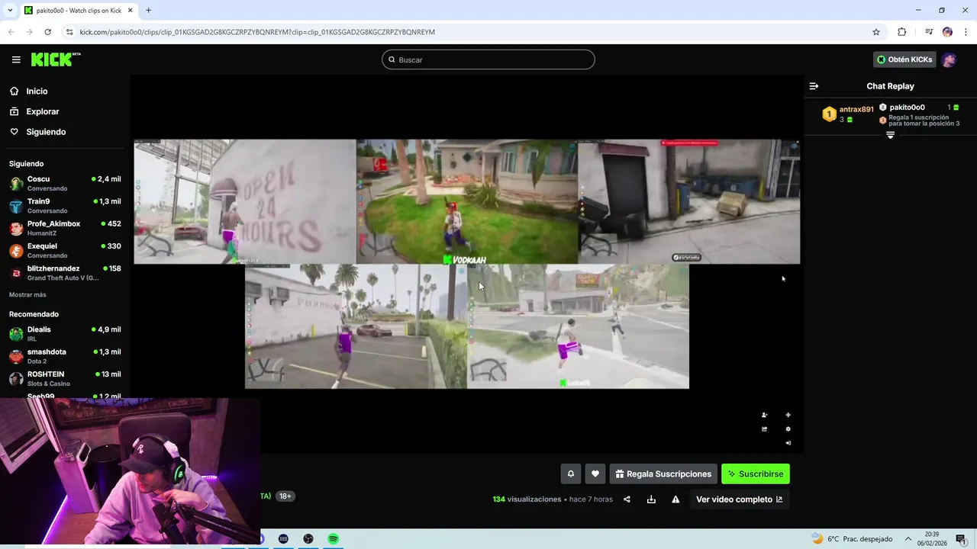Open the Chrome three-dot menu
977x549 pixels.
tap(966, 32)
